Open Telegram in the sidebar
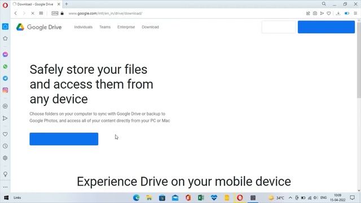361x203 pixels. click(x=5, y=78)
